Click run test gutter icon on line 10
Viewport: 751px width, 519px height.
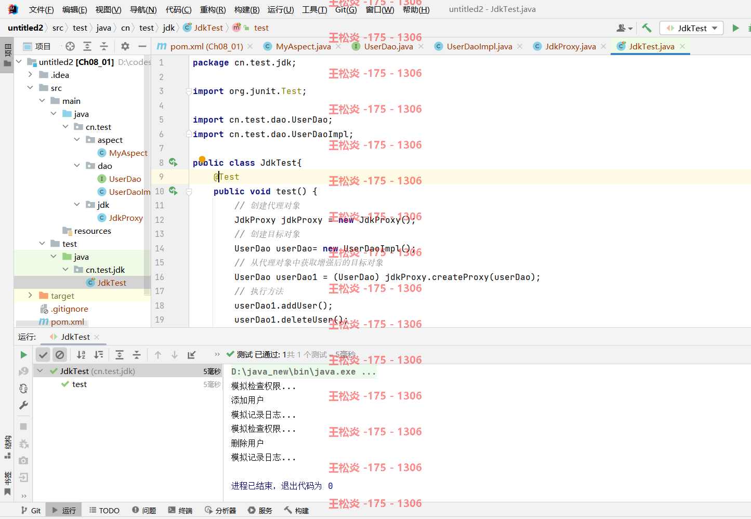[x=173, y=191]
